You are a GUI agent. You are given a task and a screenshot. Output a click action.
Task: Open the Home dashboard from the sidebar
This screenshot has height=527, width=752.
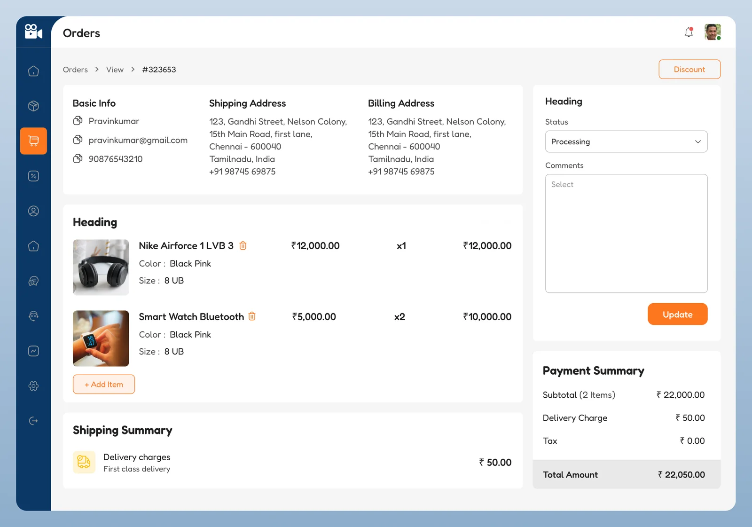[x=33, y=71]
